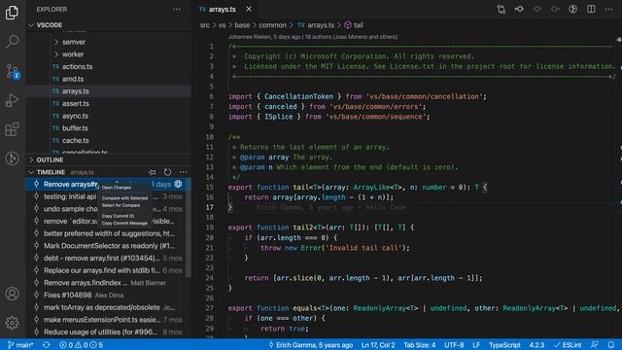Click the first dimmed revision navigation icon
Viewport: 622px width, 350px height.
click(x=537, y=9)
